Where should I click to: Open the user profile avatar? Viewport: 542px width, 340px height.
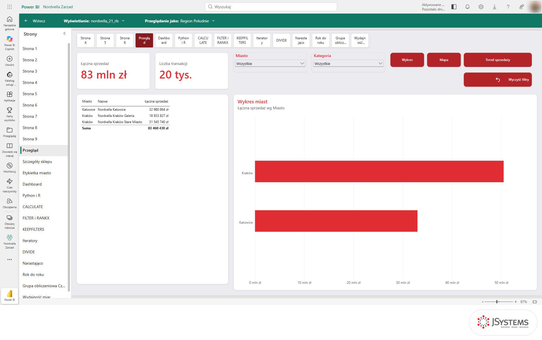(535, 7)
